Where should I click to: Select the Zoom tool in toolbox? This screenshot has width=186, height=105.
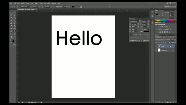click(x=15, y=37)
